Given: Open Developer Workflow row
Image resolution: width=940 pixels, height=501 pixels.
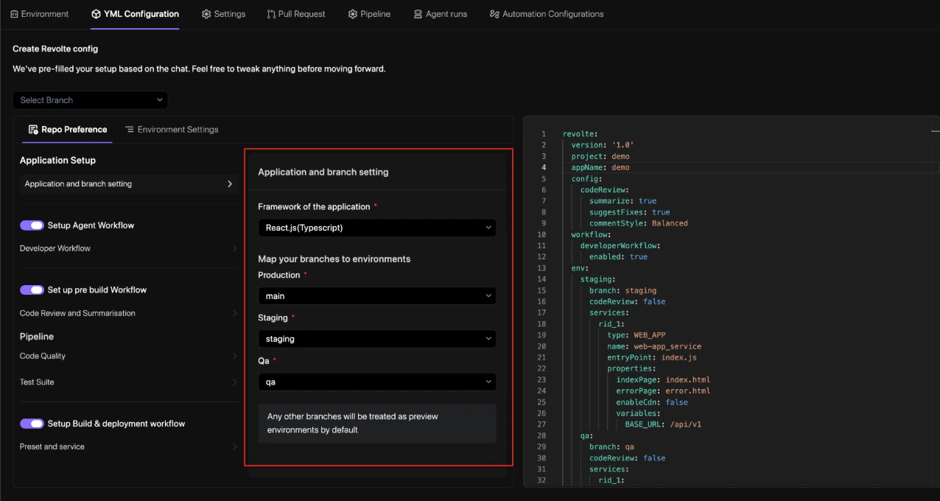Looking at the screenshot, I should pos(129,248).
